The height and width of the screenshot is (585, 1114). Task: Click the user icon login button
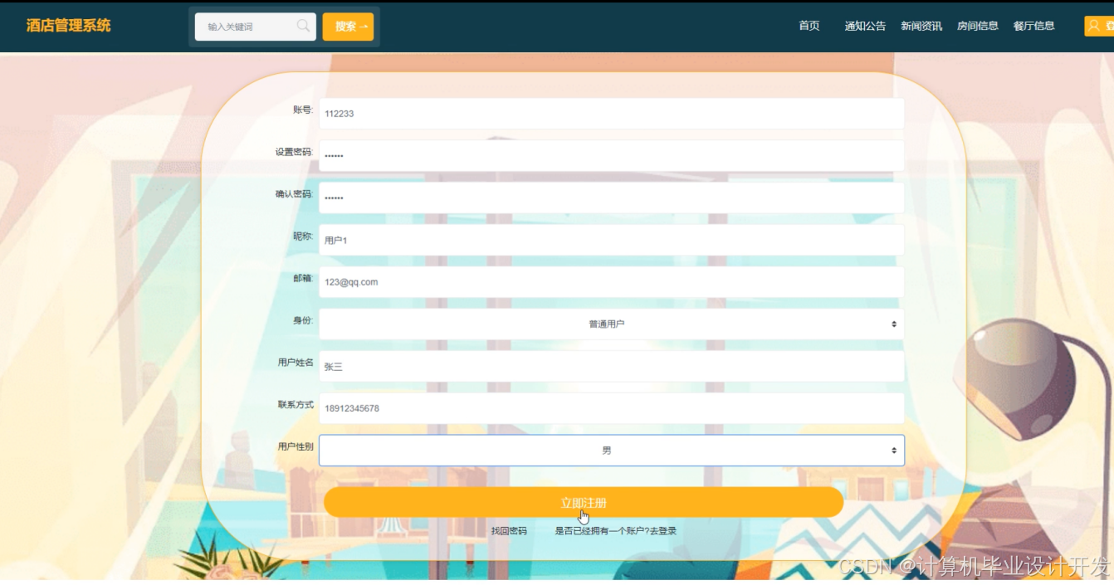pyautogui.click(x=1099, y=26)
